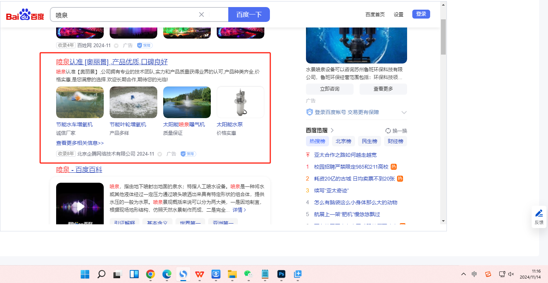Image resolution: width=548 pixels, height=283 pixels.
Task: Clear the search box with the X
Action: tap(202, 14)
